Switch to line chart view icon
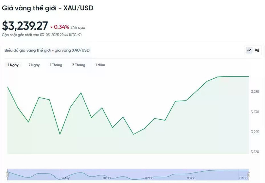Viewport: 265px width, 183px height. (x=249, y=50)
